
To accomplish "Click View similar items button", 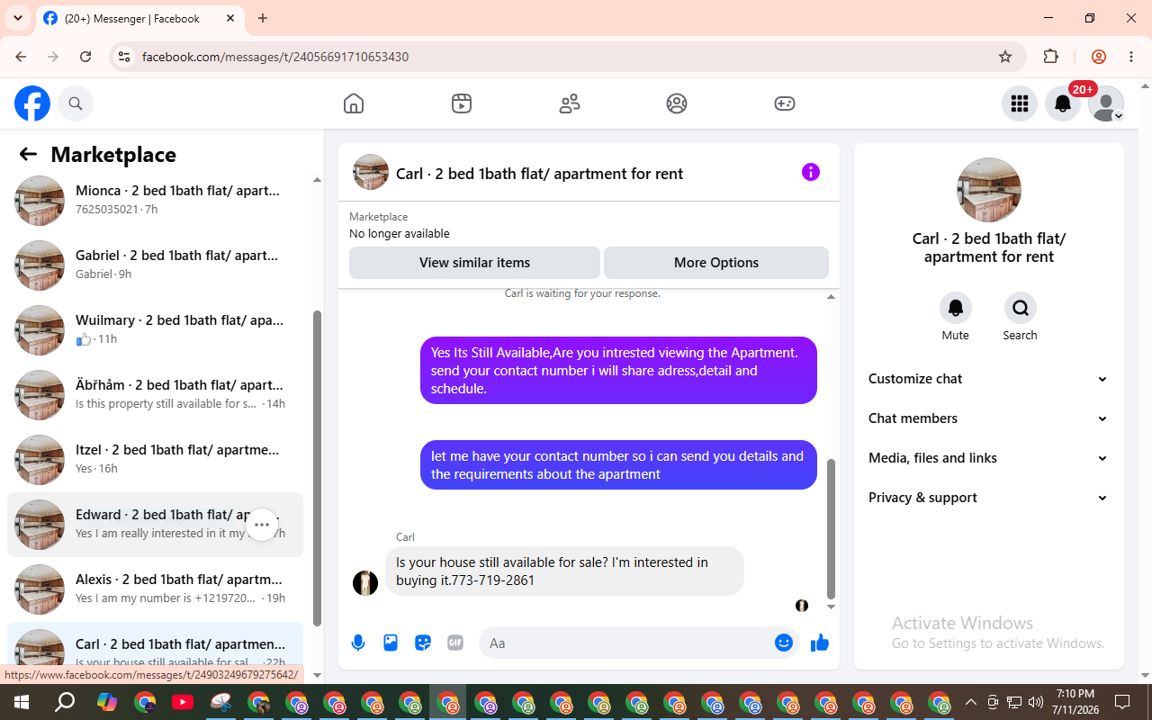I will [x=474, y=263].
